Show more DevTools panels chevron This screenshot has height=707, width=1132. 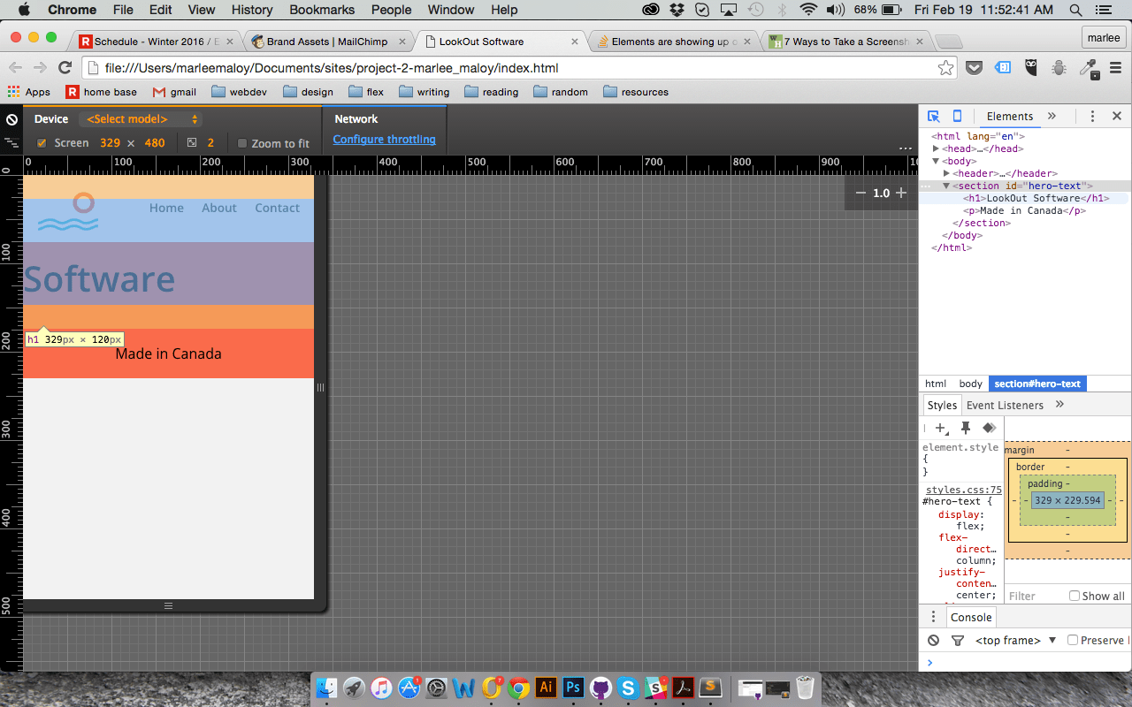pyautogui.click(x=1052, y=117)
